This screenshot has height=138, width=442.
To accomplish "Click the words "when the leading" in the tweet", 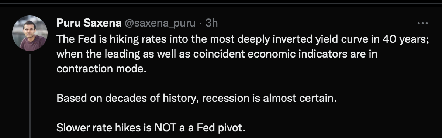I will click(98, 54).
